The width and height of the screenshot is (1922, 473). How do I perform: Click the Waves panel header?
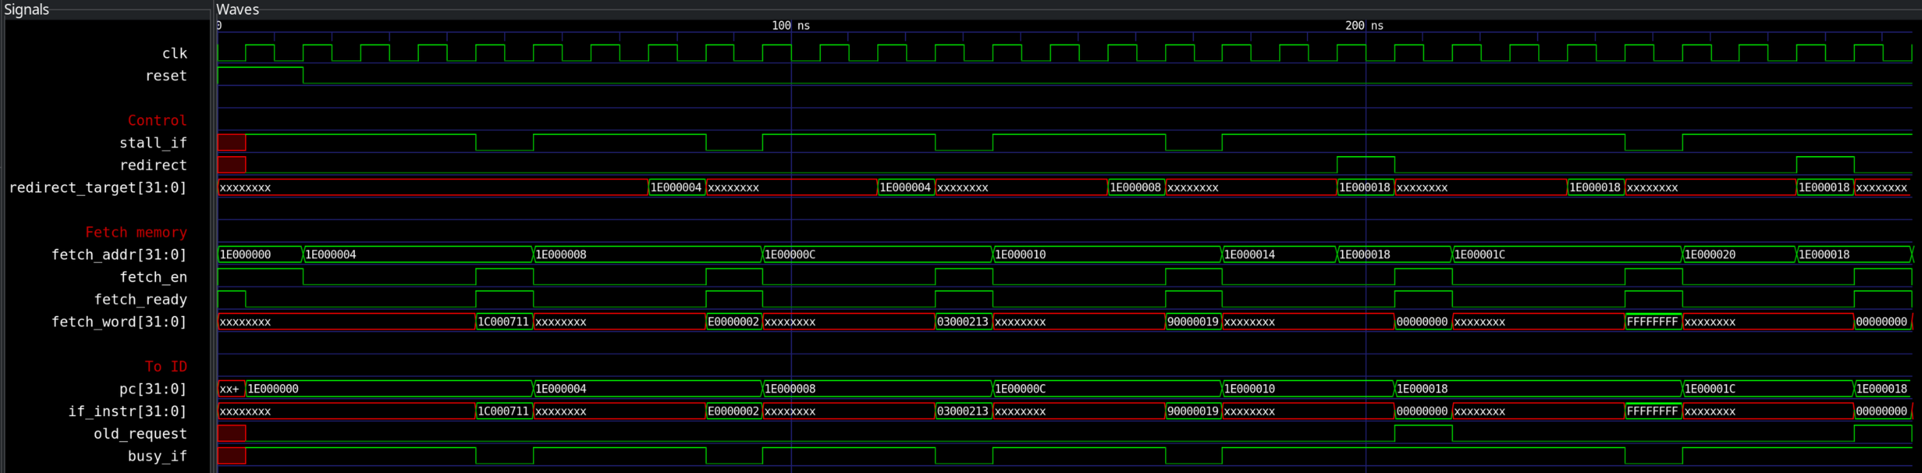coord(237,9)
